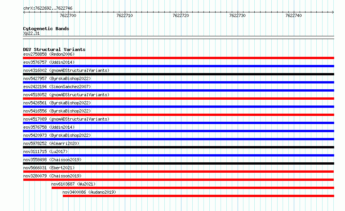Click the red bar under nsv3280079

click(x=178, y=180)
